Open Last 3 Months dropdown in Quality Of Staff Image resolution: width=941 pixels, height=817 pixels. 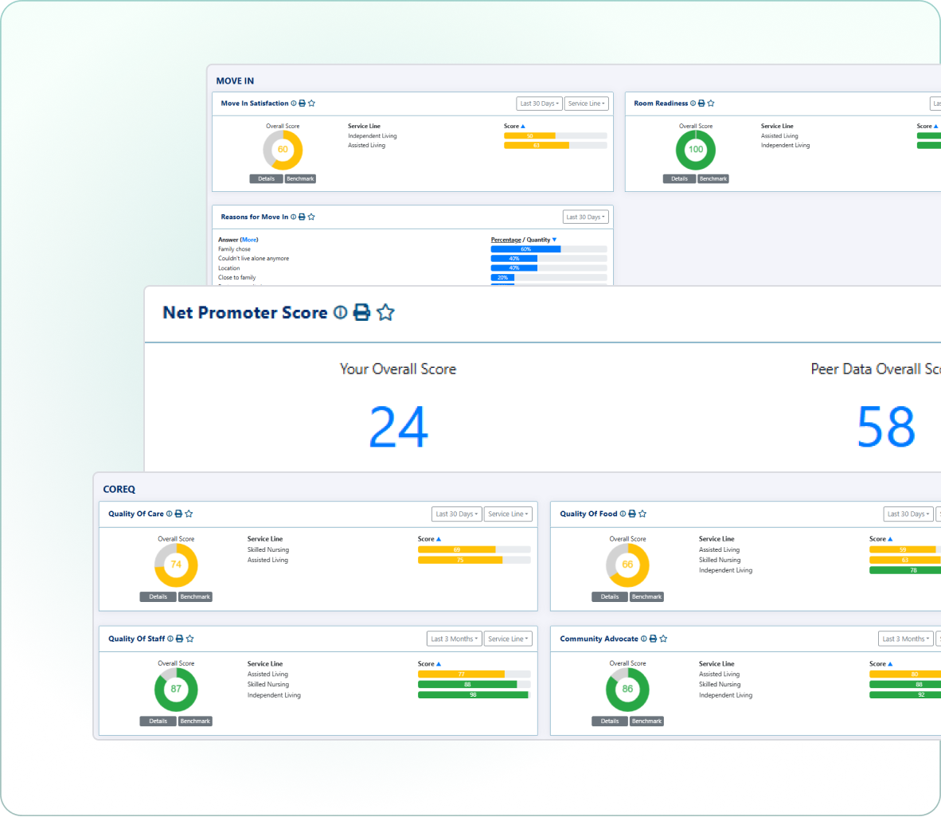[x=454, y=639]
